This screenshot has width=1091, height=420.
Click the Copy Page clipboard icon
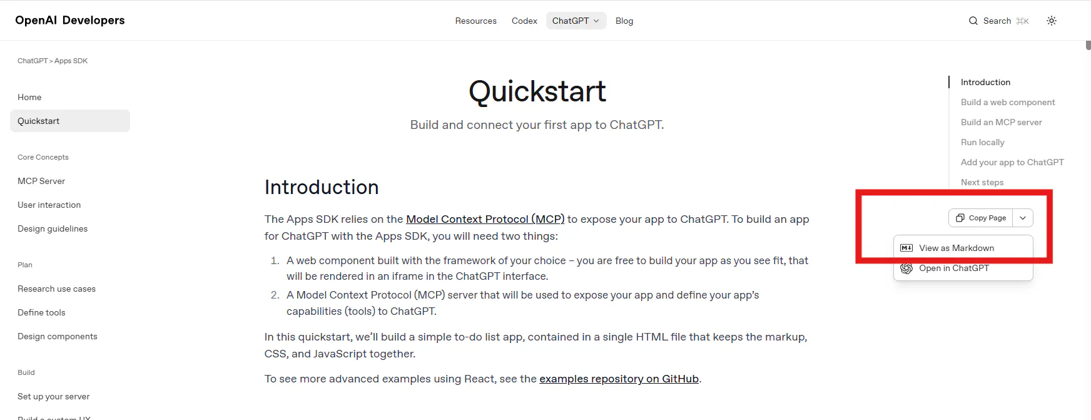point(960,218)
